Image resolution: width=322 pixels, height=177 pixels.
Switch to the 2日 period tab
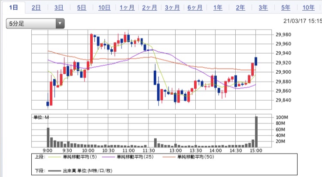pos(36,8)
